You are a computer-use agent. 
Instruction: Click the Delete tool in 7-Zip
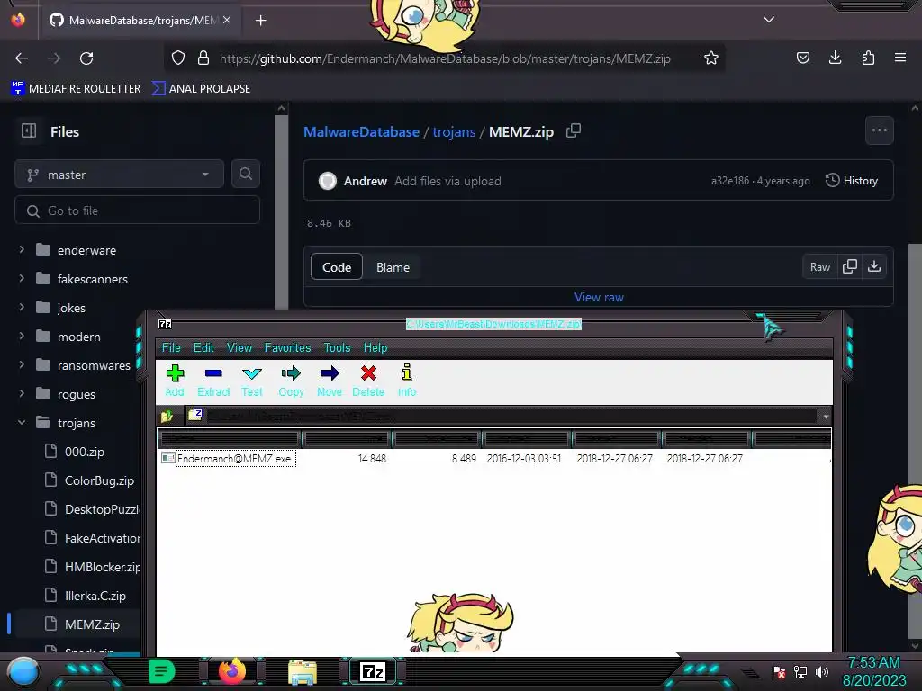point(368,381)
